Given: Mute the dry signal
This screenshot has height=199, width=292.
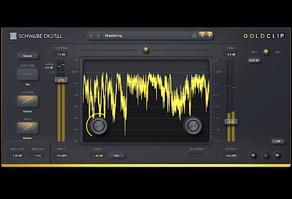Looking at the screenshot, I should (x=277, y=155).
